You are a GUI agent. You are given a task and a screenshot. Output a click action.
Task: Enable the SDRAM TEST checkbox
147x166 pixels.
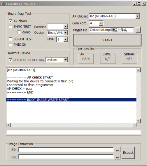[10, 39]
